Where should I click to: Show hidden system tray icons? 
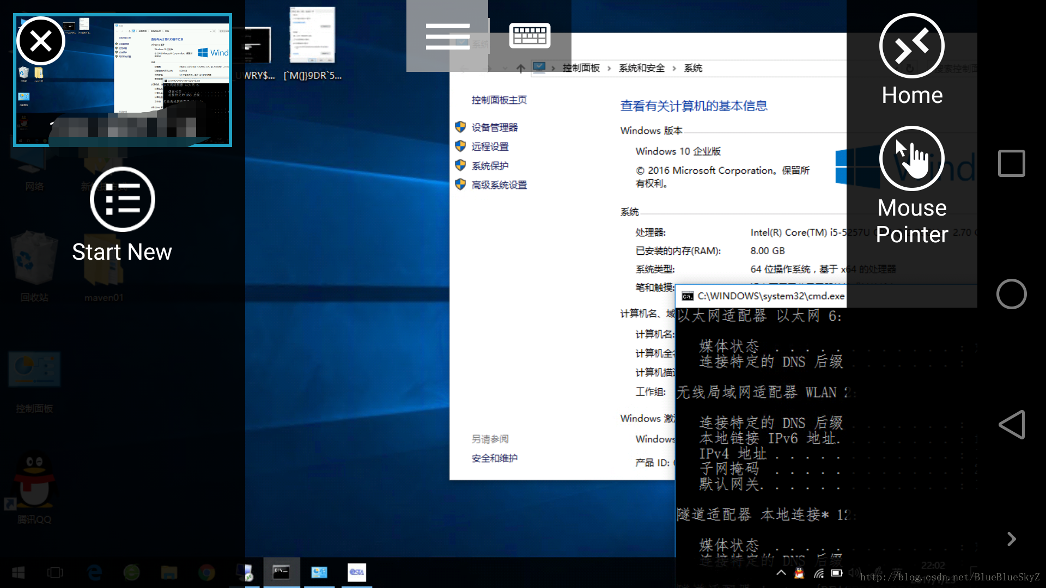click(781, 573)
